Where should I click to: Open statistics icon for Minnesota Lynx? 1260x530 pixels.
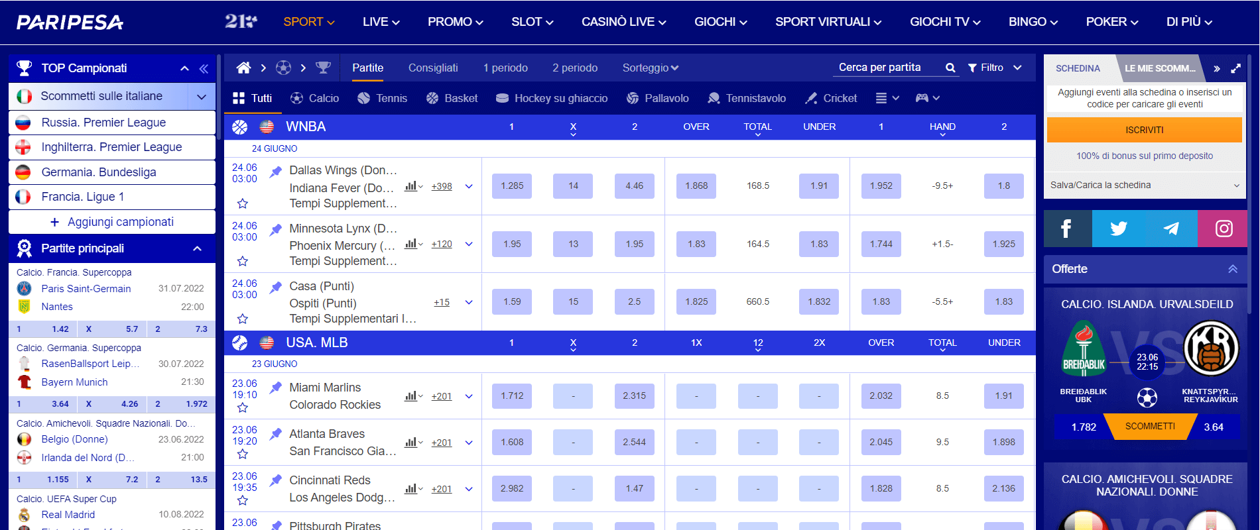(x=413, y=244)
